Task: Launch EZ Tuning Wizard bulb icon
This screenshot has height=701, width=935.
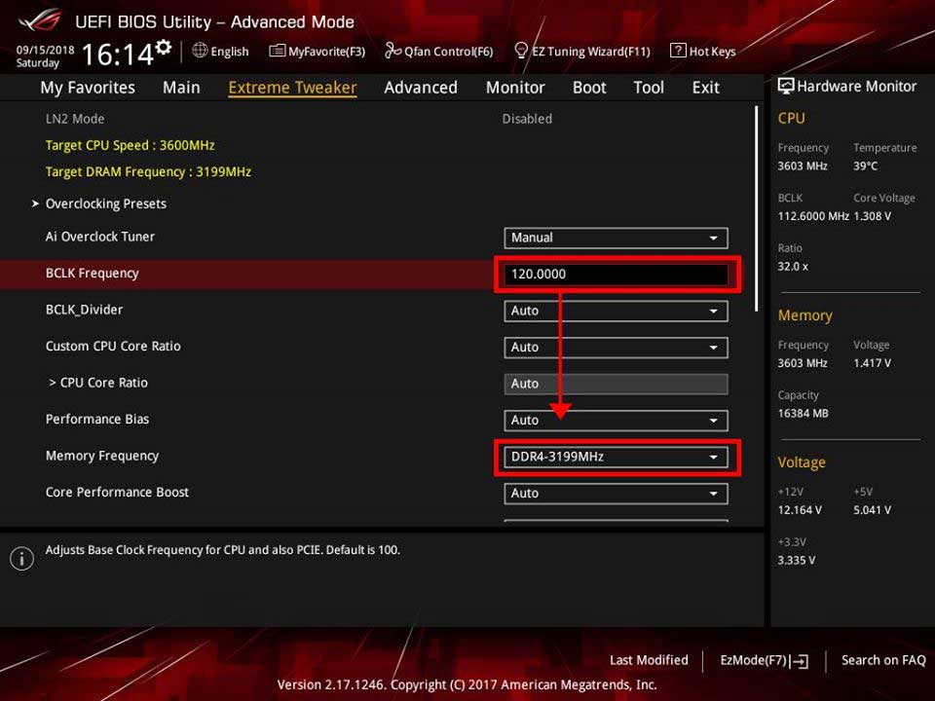Action: point(520,51)
